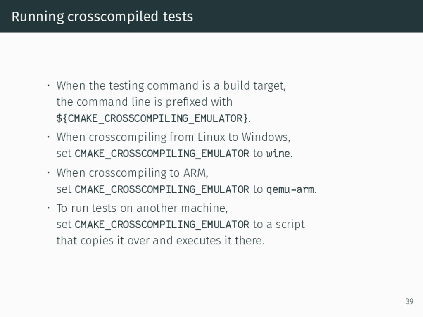Click the first bullet point marker
Viewport: 423px width, 317px height.
[48, 86]
